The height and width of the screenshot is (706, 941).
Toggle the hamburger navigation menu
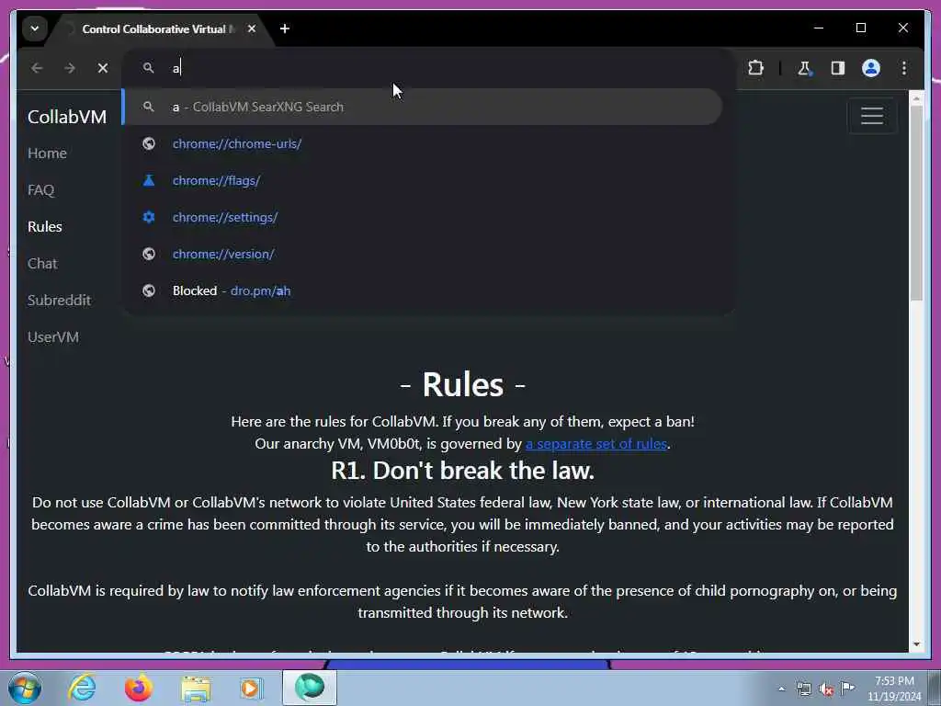click(872, 115)
